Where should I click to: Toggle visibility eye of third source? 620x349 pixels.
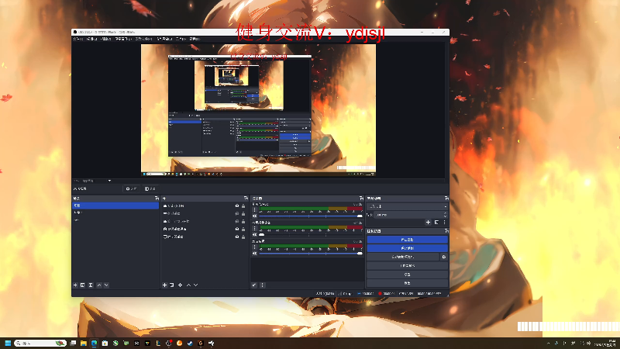(x=237, y=221)
